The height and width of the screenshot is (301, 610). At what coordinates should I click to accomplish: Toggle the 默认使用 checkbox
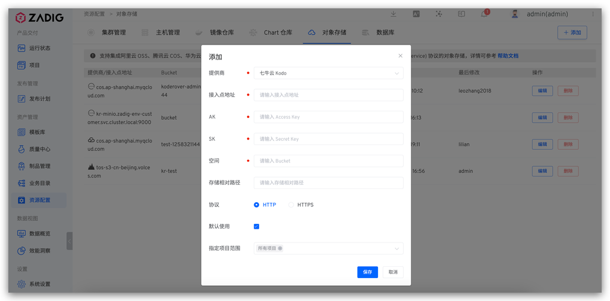click(x=256, y=226)
